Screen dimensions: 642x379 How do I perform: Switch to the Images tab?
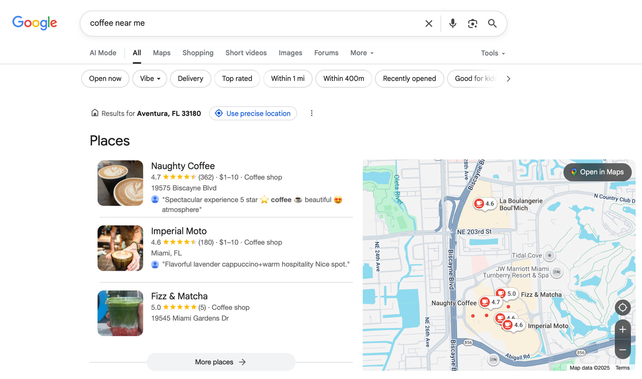point(290,53)
